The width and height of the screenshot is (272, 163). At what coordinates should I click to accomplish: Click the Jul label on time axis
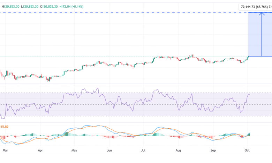[x=143, y=151]
